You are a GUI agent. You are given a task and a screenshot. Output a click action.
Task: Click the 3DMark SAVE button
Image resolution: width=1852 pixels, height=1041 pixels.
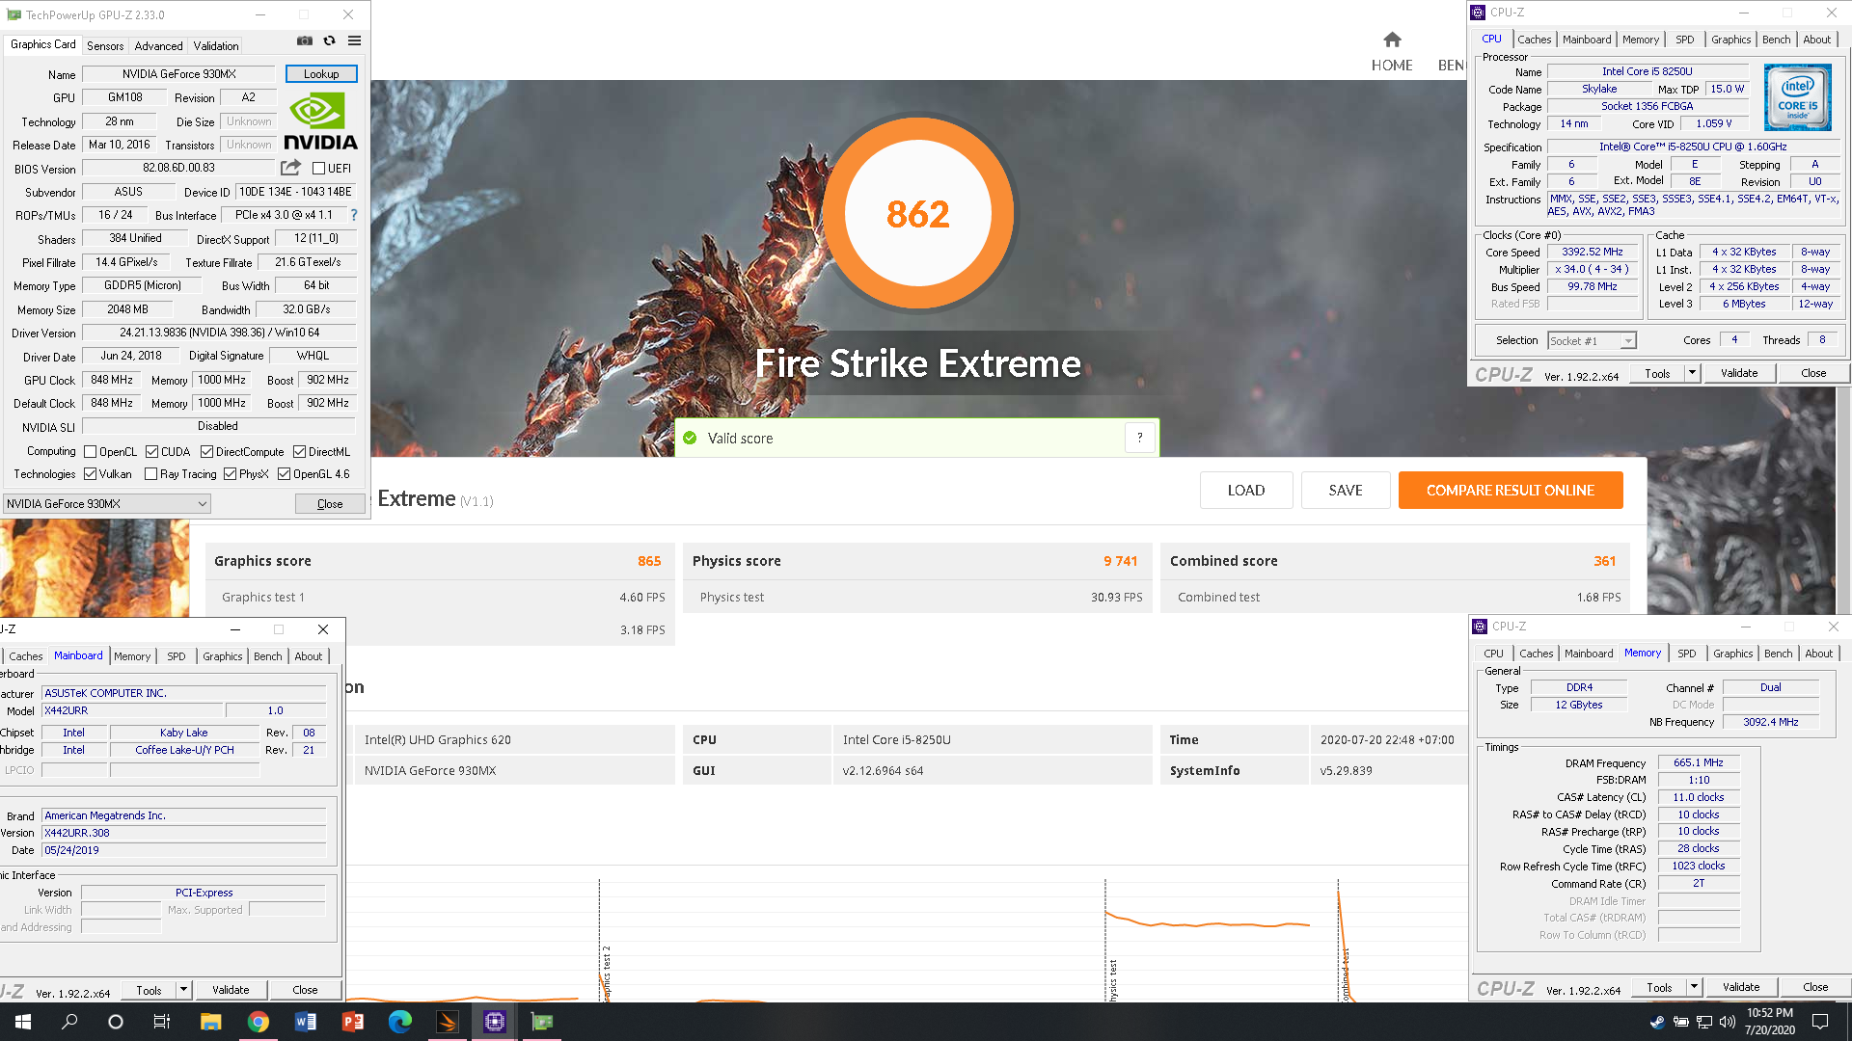pyautogui.click(x=1346, y=491)
